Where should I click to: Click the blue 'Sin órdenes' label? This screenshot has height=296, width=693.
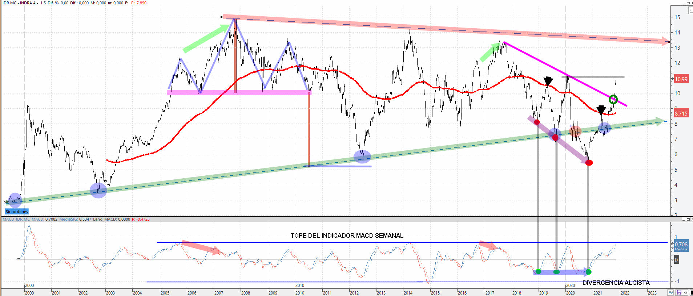[x=17, y=212]
